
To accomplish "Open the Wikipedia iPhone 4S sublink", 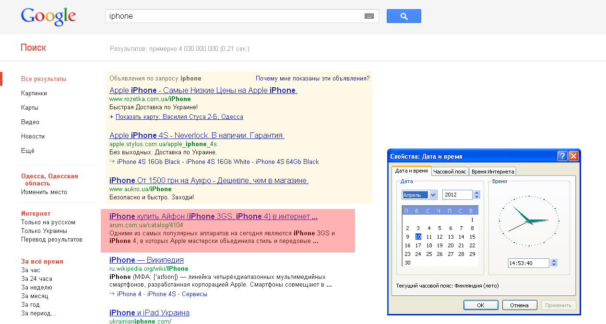I will point(162,294).
